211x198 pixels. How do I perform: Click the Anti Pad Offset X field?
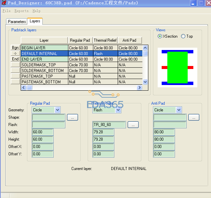164,147
